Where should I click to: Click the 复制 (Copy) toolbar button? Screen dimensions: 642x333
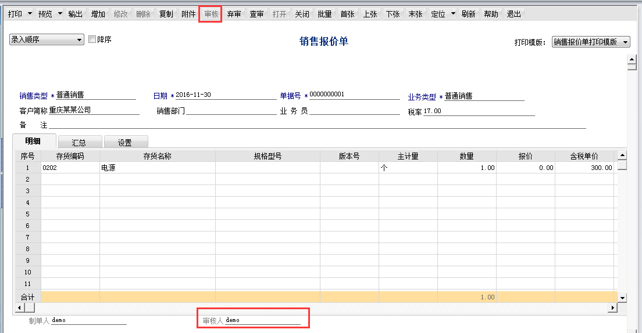pyautogui.click(x=166, y=14)
